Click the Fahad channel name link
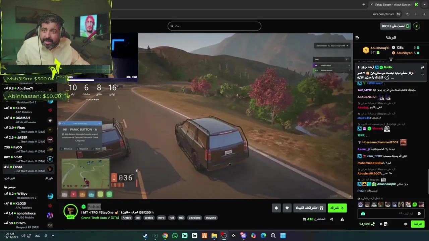This screenshot has width=429, height=241. (x=94, y=207)
